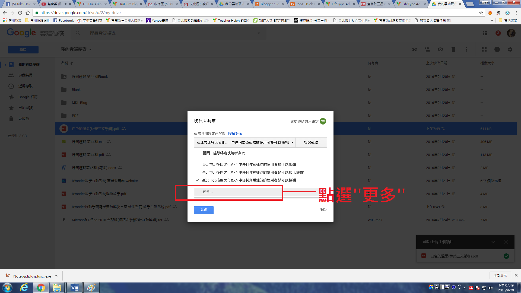Open Word from the taskbar
The image size is (521, 293).
point(75,288)
